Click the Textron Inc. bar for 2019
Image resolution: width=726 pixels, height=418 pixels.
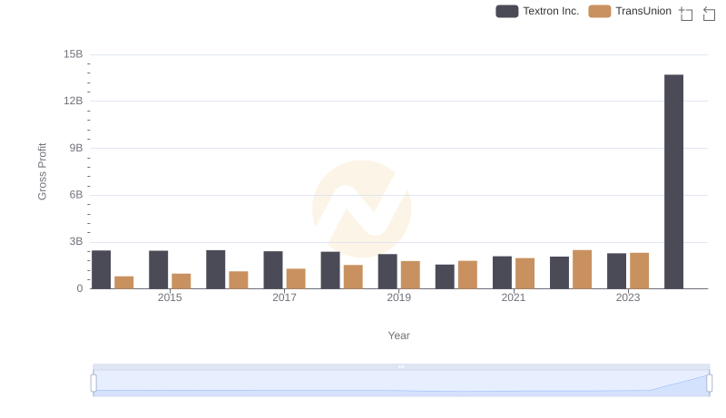(x=388, y=271)
